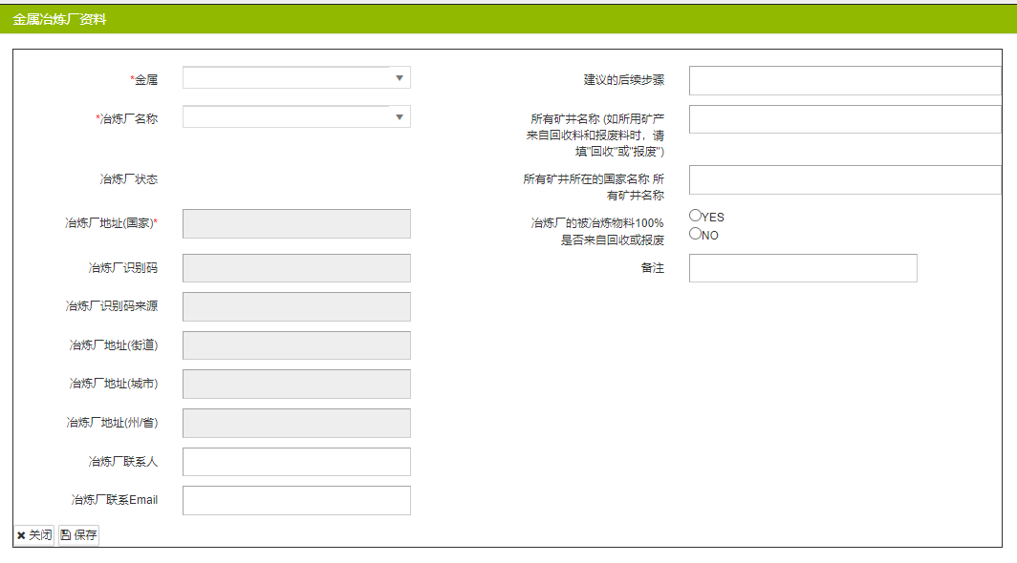Click the 冶炼厂地址(州/省) province field
The image size is (1017, 563).
point(296,423)
